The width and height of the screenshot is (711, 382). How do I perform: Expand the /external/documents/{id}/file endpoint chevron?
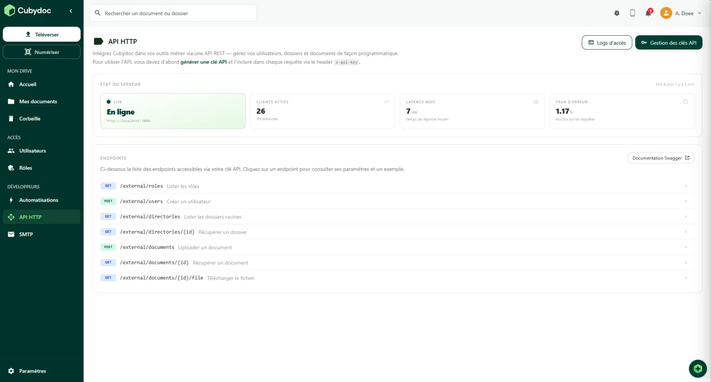[x=686, y=278]
